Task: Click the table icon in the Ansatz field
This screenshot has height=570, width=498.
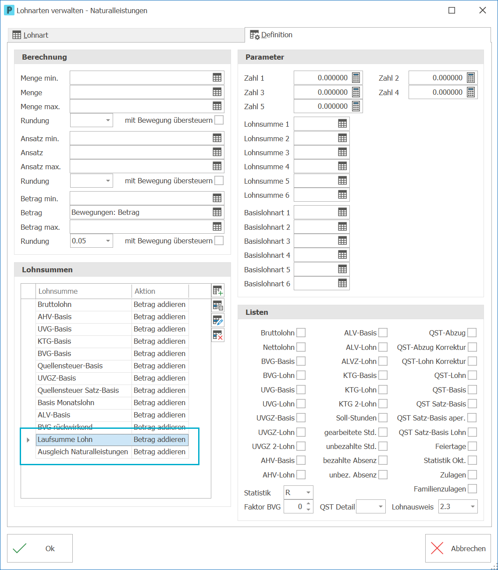Action: (x=217, y=152)
